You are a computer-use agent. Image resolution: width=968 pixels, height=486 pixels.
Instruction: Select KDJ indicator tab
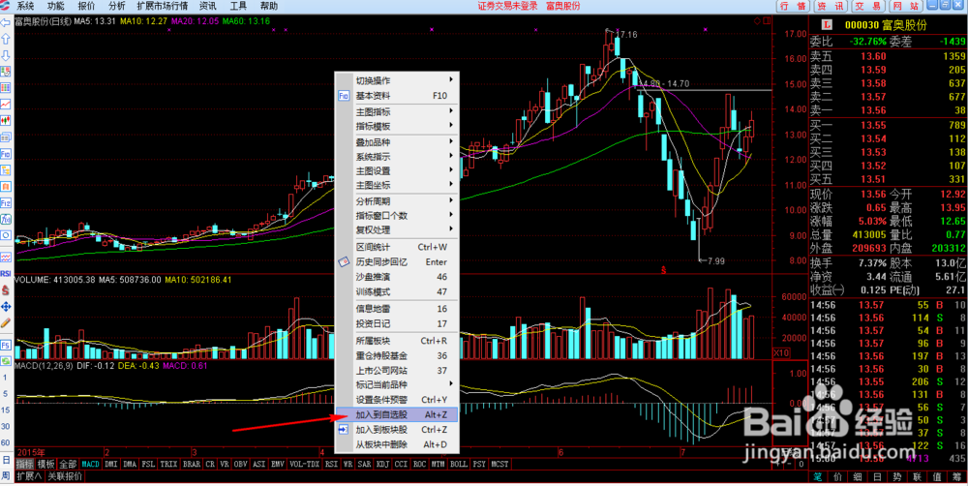[x=382, y=463]
